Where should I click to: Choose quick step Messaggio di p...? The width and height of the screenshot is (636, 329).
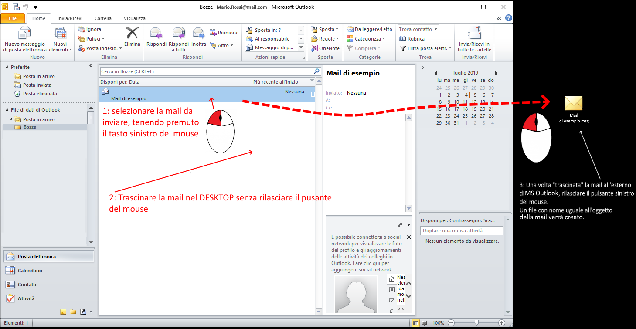click(270, 47)
